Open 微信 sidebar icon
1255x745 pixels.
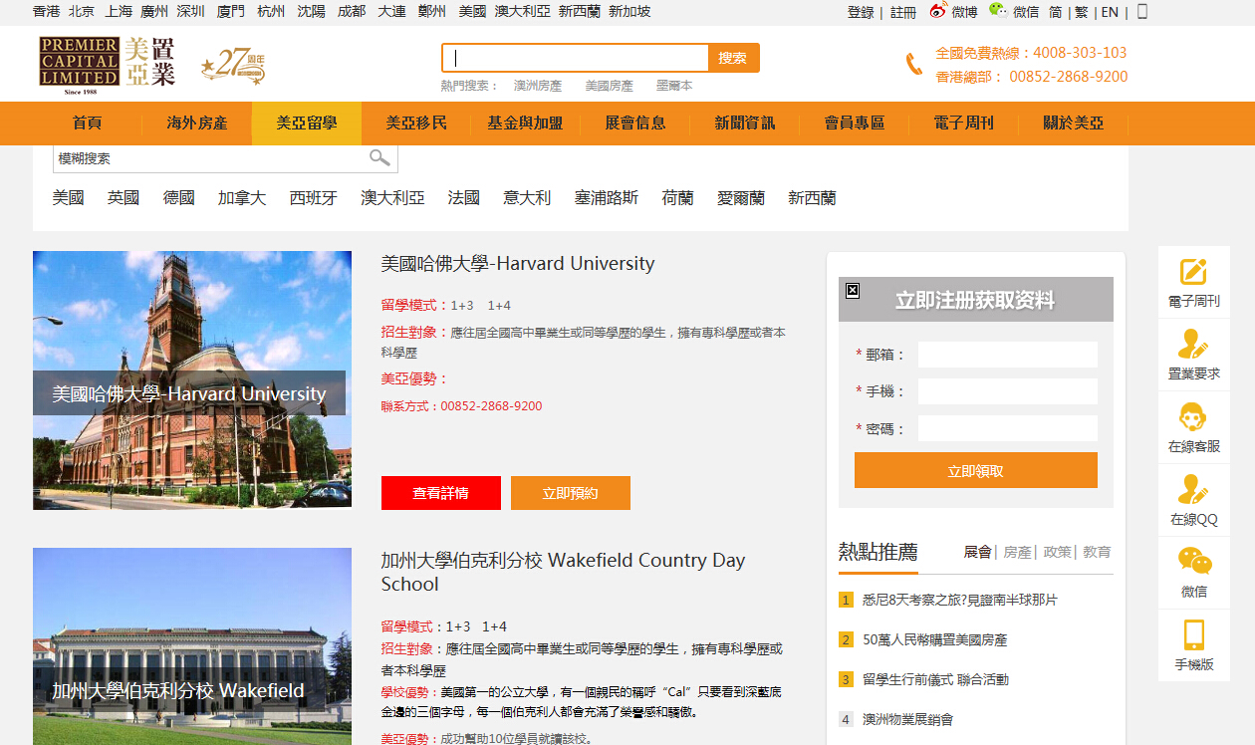(x=1194, y=562)
